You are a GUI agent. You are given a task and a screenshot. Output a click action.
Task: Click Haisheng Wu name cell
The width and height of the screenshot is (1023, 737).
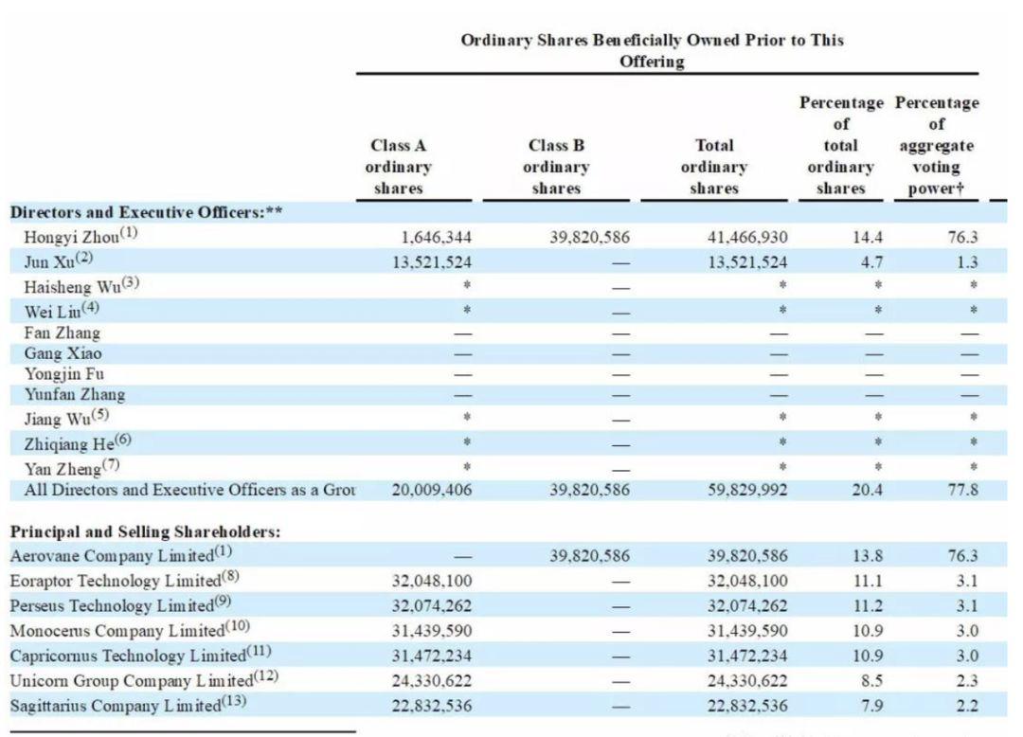81,286
